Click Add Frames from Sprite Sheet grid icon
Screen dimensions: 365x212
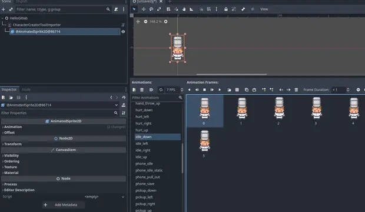pos(237,90)
